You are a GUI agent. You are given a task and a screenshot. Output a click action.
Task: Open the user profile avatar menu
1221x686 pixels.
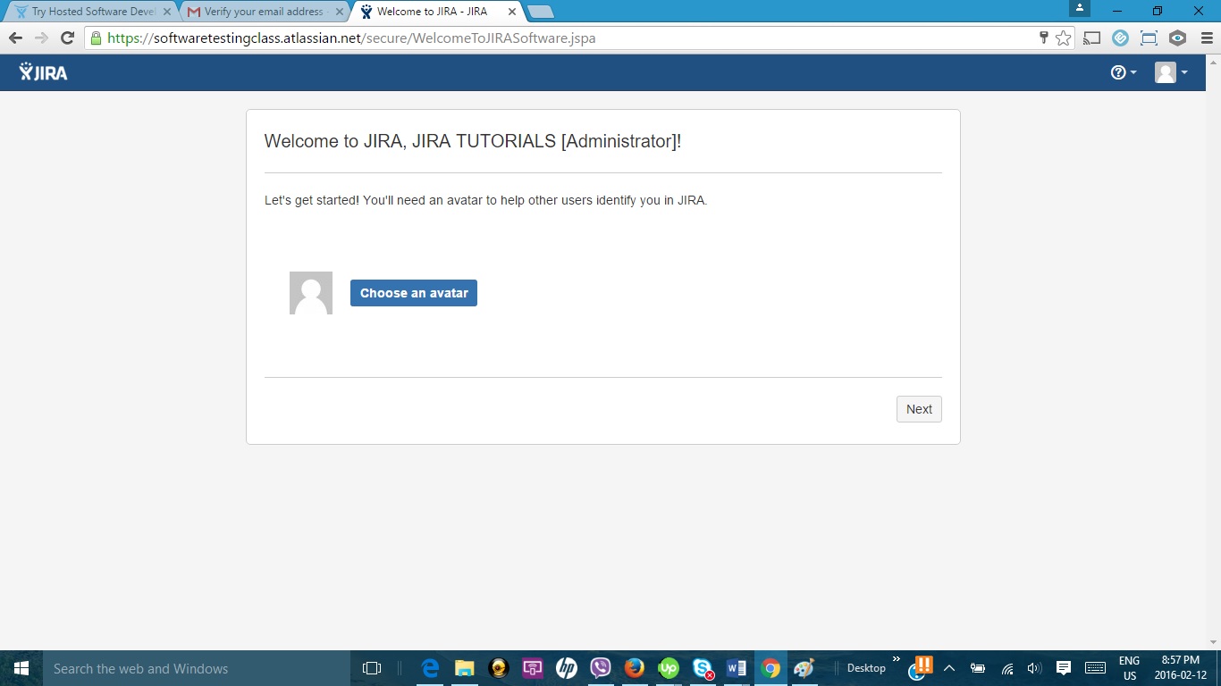(x=1171, y=72)
